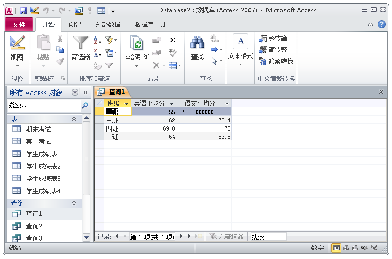Switch to SQL view in status bar
This screenshot has height=259, width=392.
pos(364,248)
